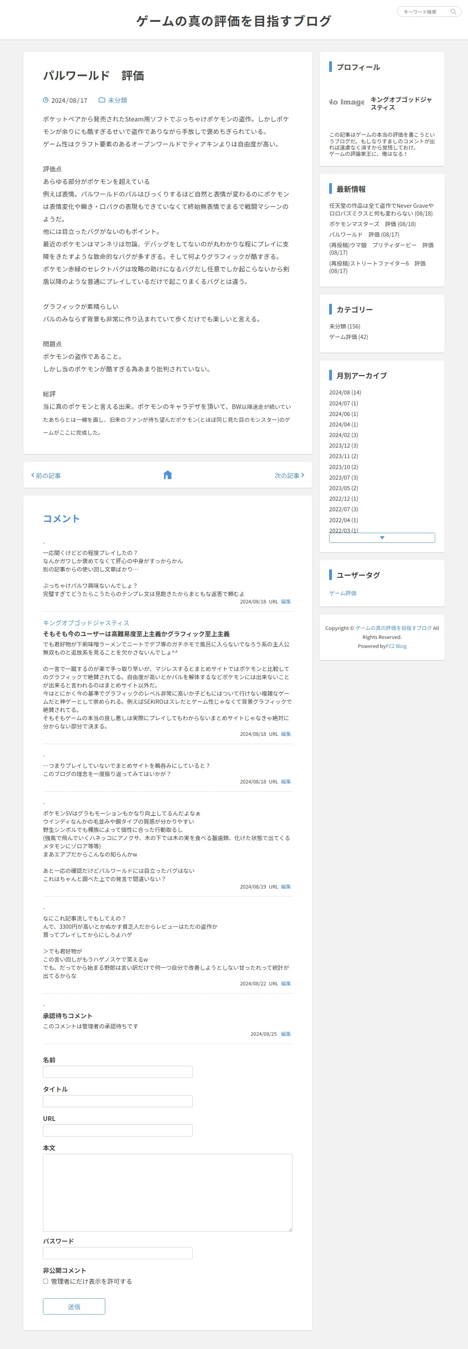Open archive 2024/04 (1)
This screenshot has height=1349, width=468.
pos(344,424)
